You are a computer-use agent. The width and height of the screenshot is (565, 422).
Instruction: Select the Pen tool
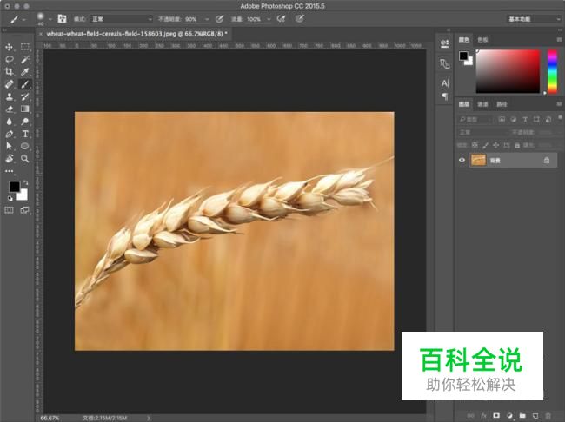9,135
